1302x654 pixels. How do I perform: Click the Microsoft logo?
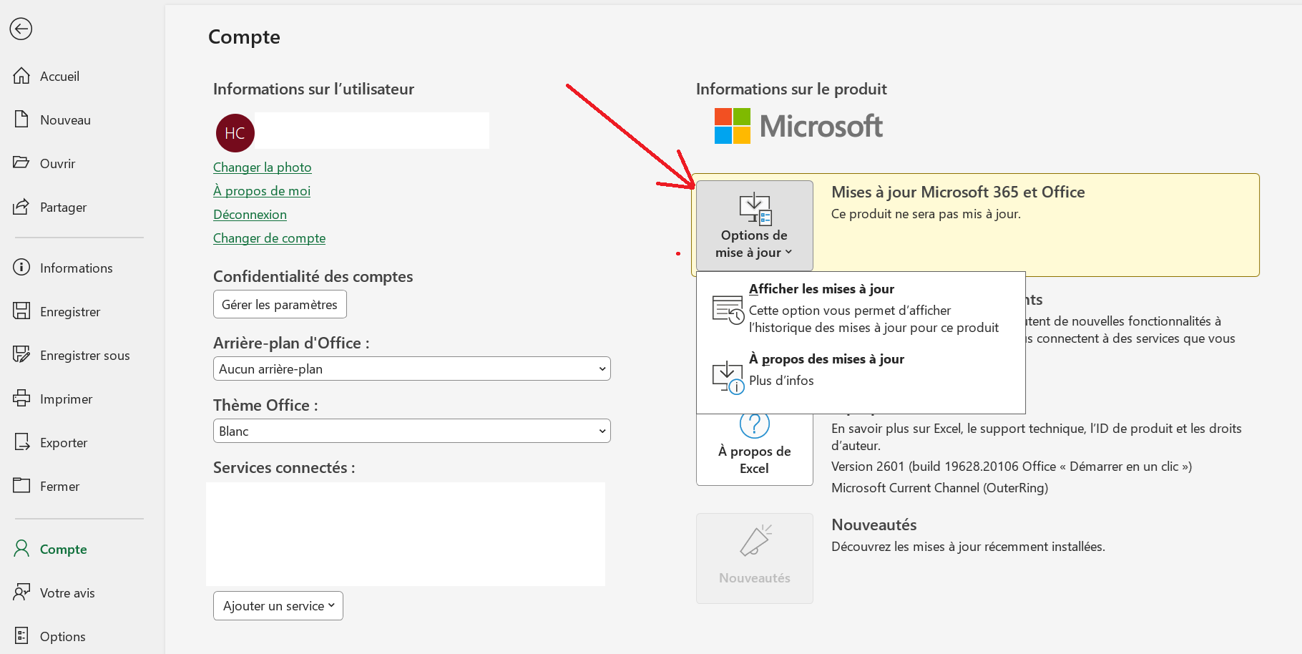click(x=798, y=126)
